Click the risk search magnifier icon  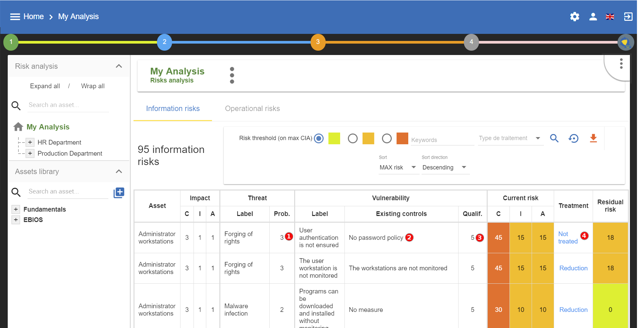[x=554, y=138]
